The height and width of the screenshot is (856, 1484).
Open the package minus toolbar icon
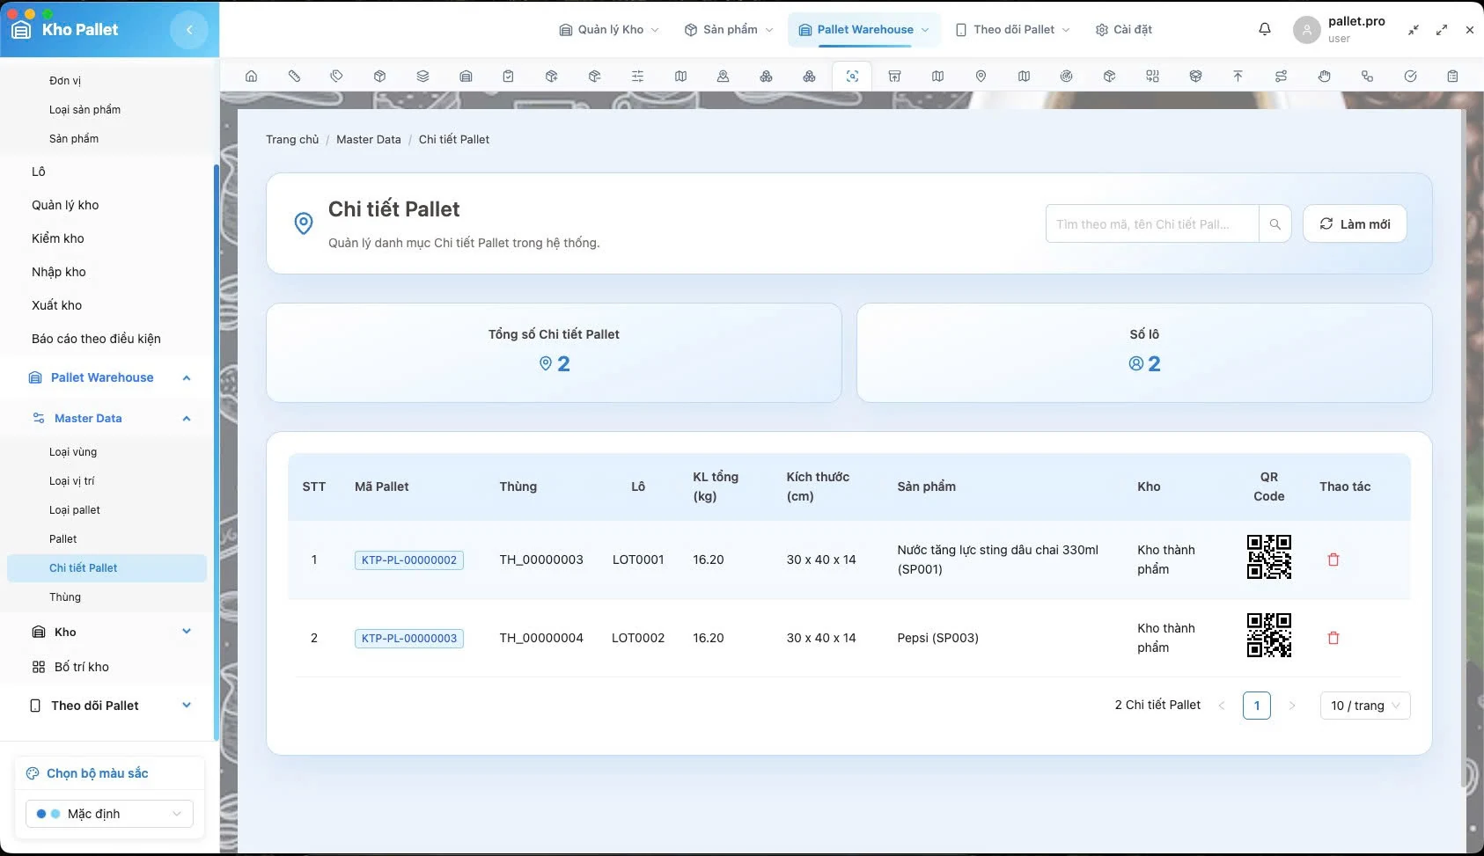click(x=594, y=77)
